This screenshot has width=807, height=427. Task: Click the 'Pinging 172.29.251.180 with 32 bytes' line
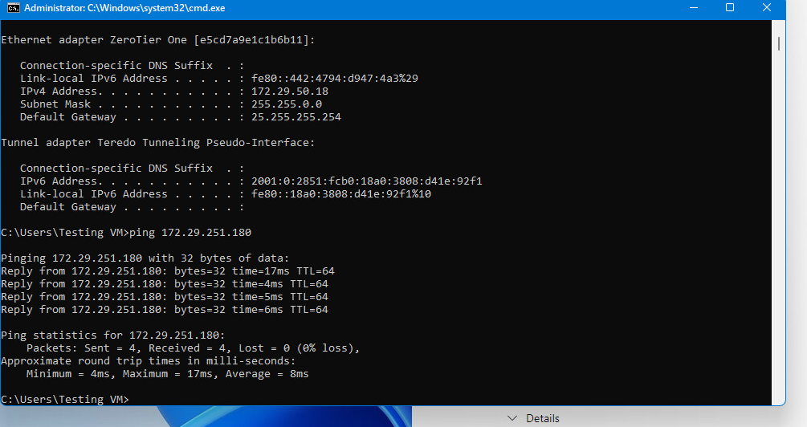(x=145, y=258)
